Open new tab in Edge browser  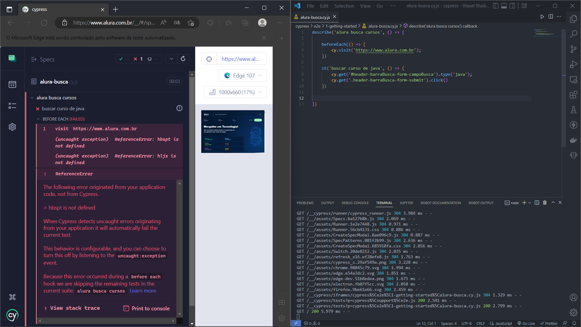[115, 9]
